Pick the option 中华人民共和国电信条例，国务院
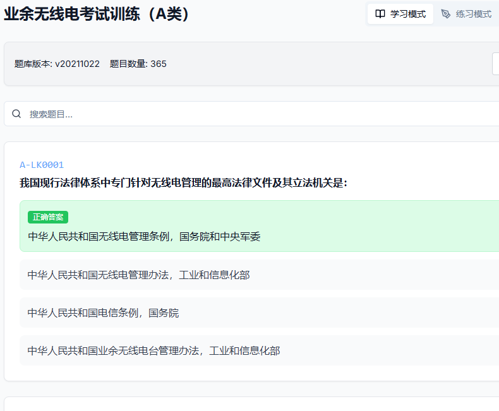This screenshot has width=499, height=411. pyautogui.click(x=103, y=313)
